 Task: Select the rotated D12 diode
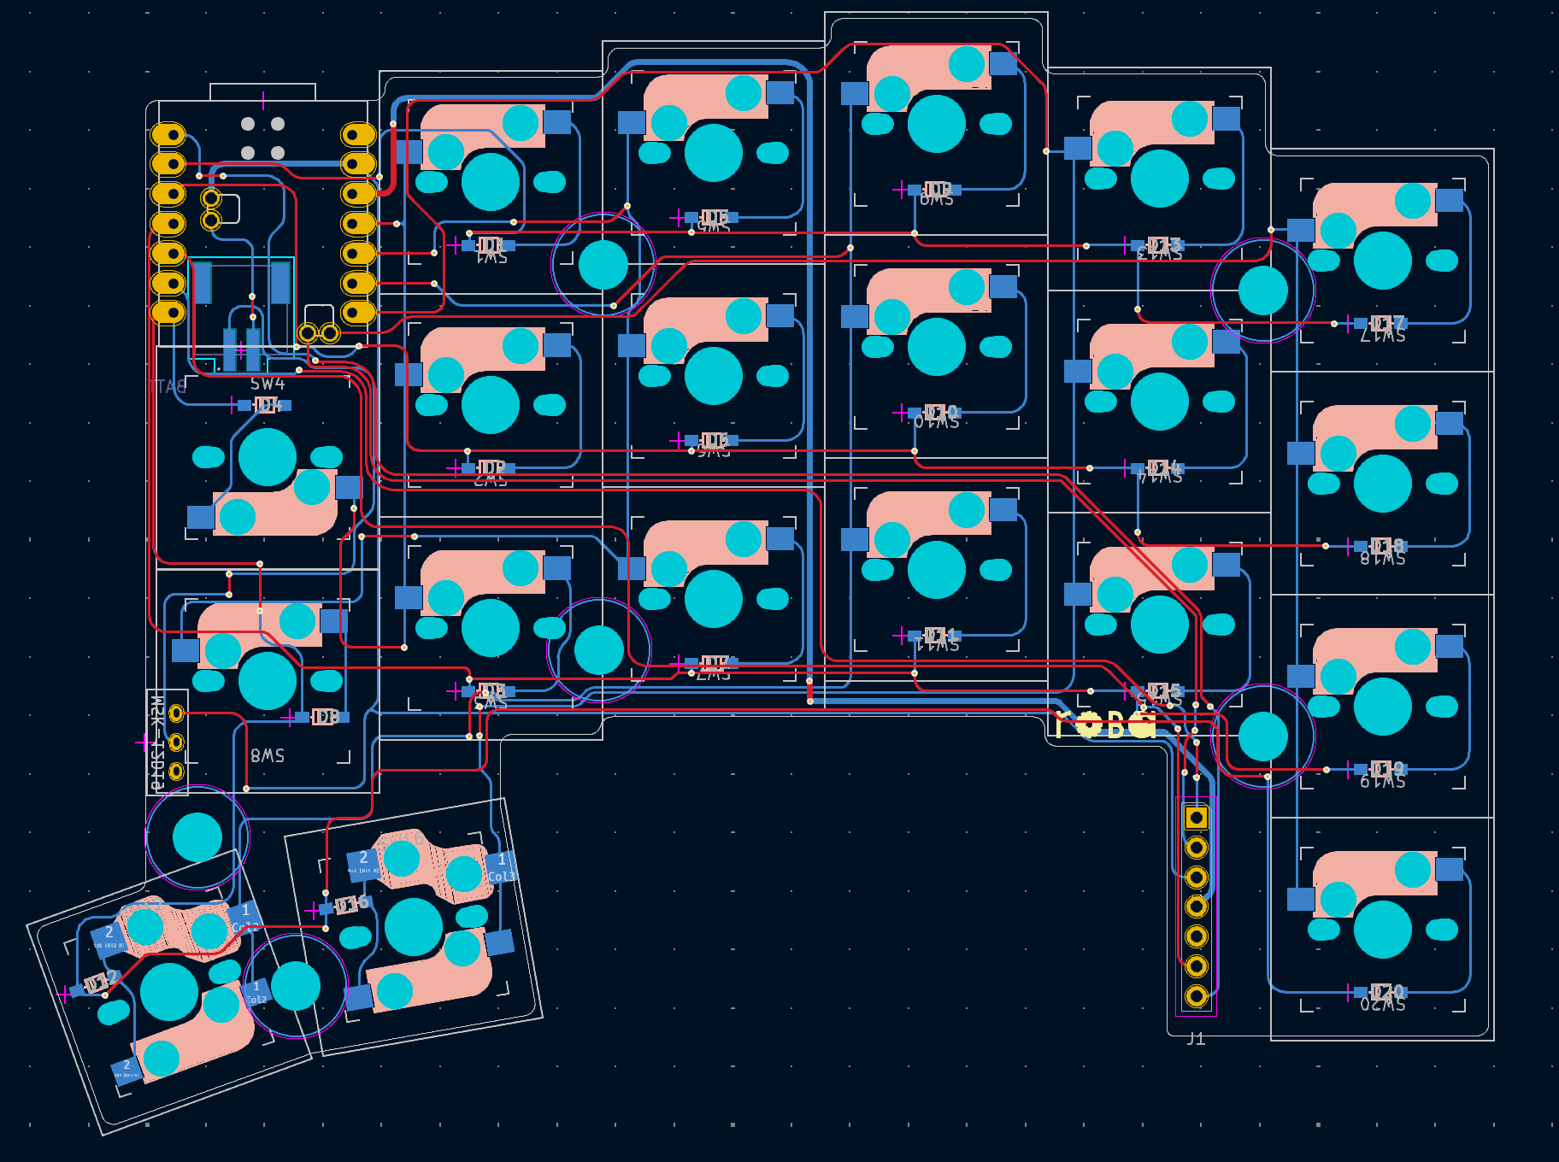(x=99, y=983)
